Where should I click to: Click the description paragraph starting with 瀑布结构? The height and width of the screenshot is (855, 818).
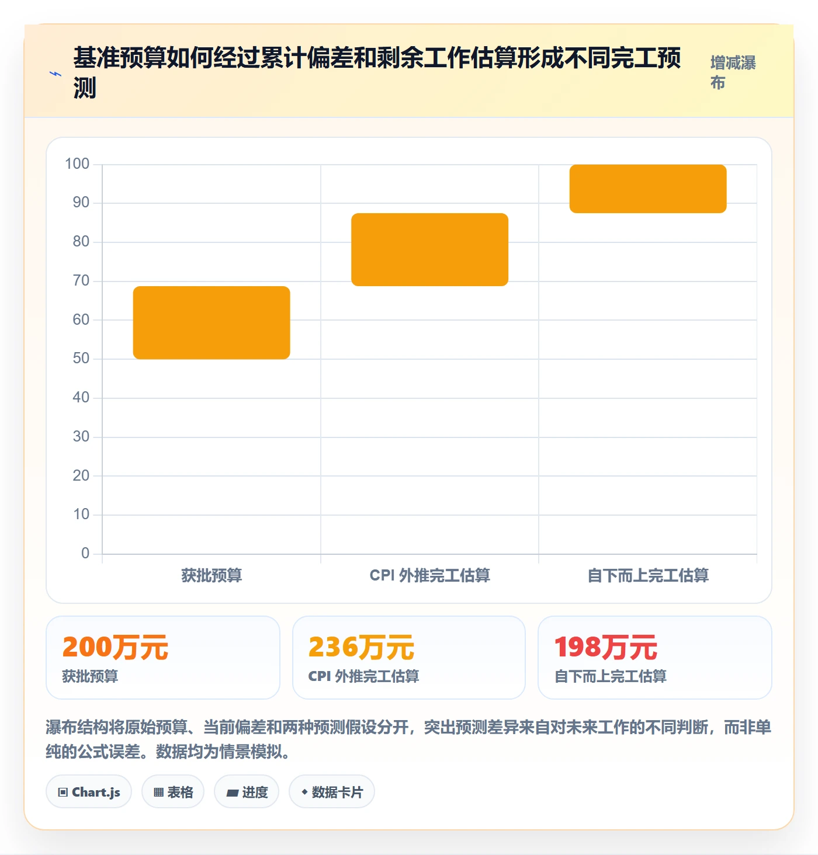tap(409, 739)
